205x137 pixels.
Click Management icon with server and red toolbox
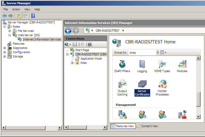(x=182, y=114)
